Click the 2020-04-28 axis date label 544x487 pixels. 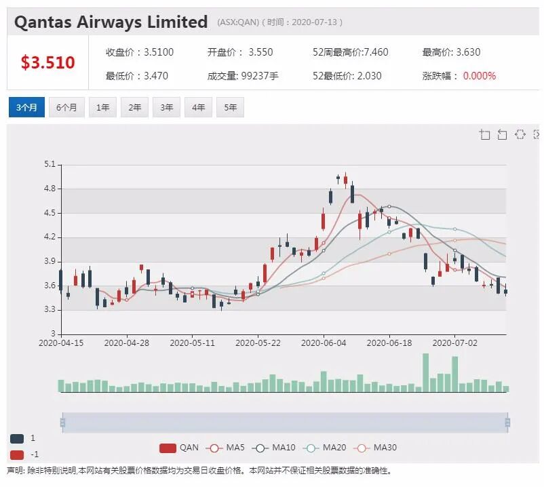127,343
